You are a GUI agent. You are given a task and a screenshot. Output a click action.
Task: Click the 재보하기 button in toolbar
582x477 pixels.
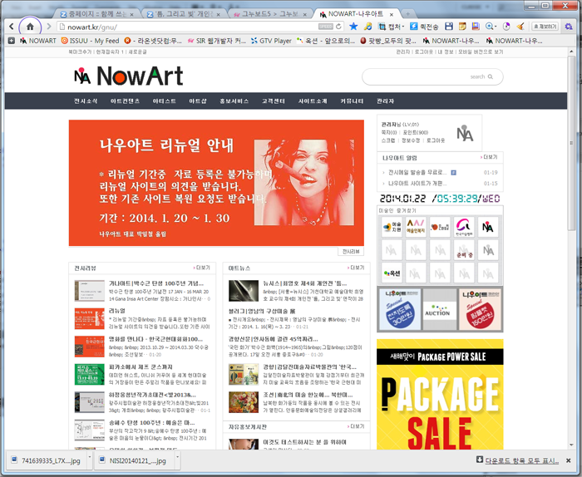point(545,27)
